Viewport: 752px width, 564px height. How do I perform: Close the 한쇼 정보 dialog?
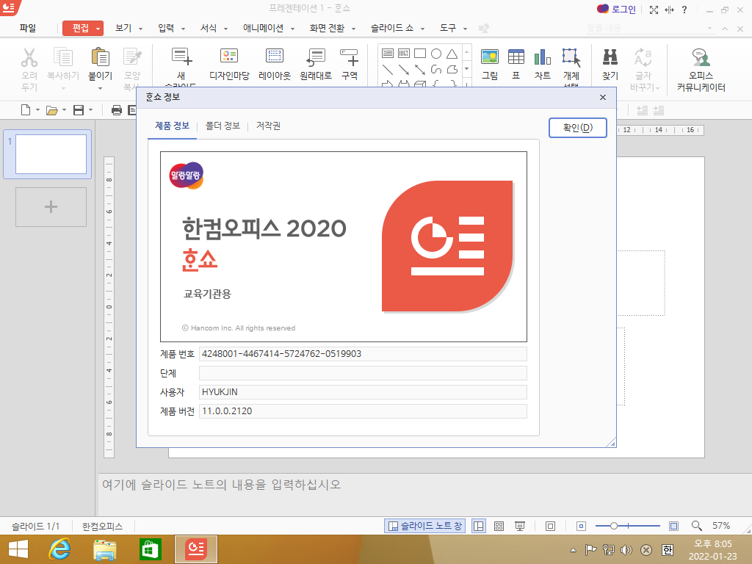(603, 98)
